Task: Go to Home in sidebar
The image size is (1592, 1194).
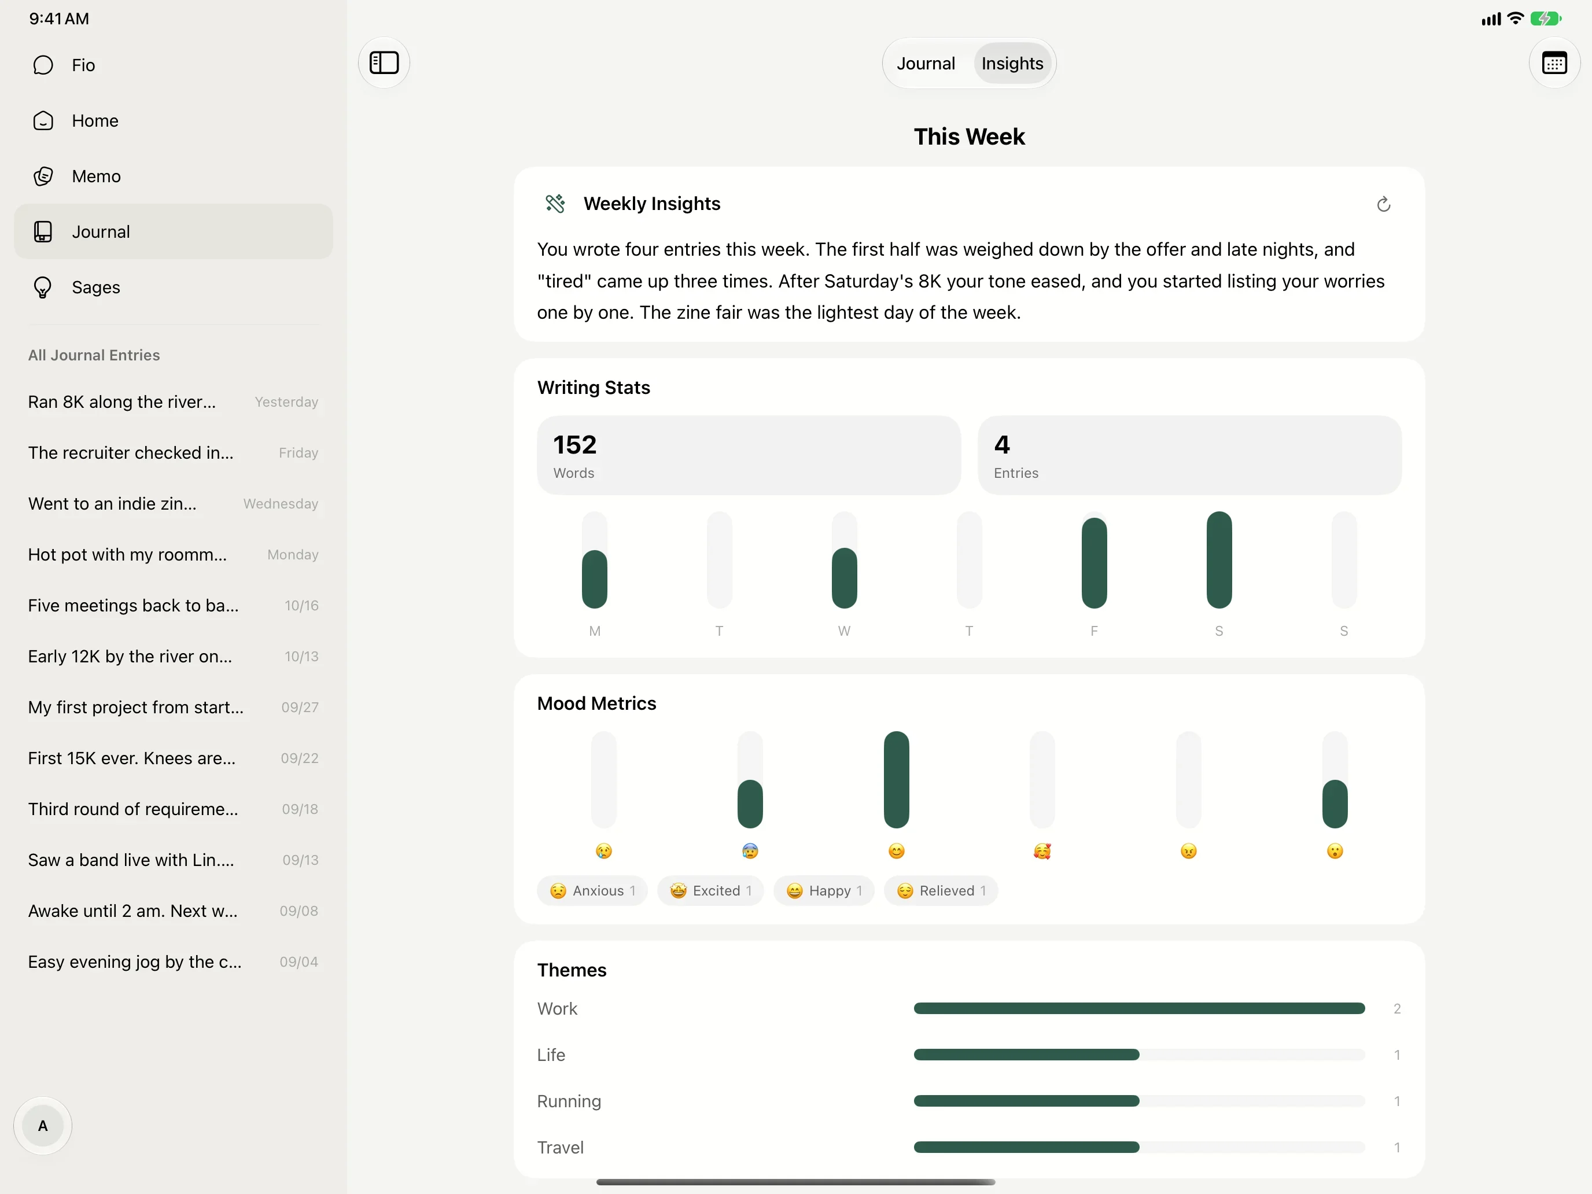Action: point(174,120)
